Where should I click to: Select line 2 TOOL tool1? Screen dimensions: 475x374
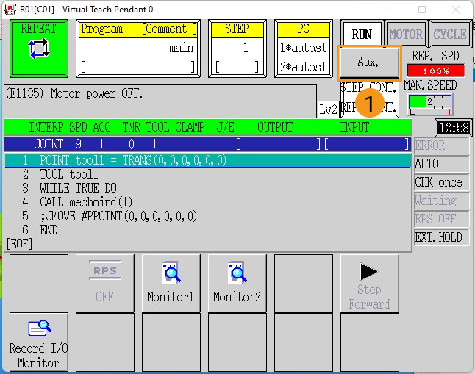208,174
